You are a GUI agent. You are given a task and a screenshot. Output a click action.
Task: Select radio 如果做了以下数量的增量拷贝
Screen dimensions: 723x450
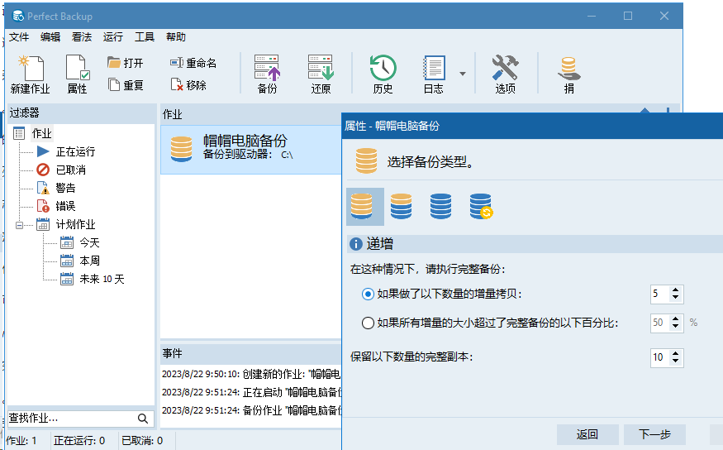[x=368, y=294]
